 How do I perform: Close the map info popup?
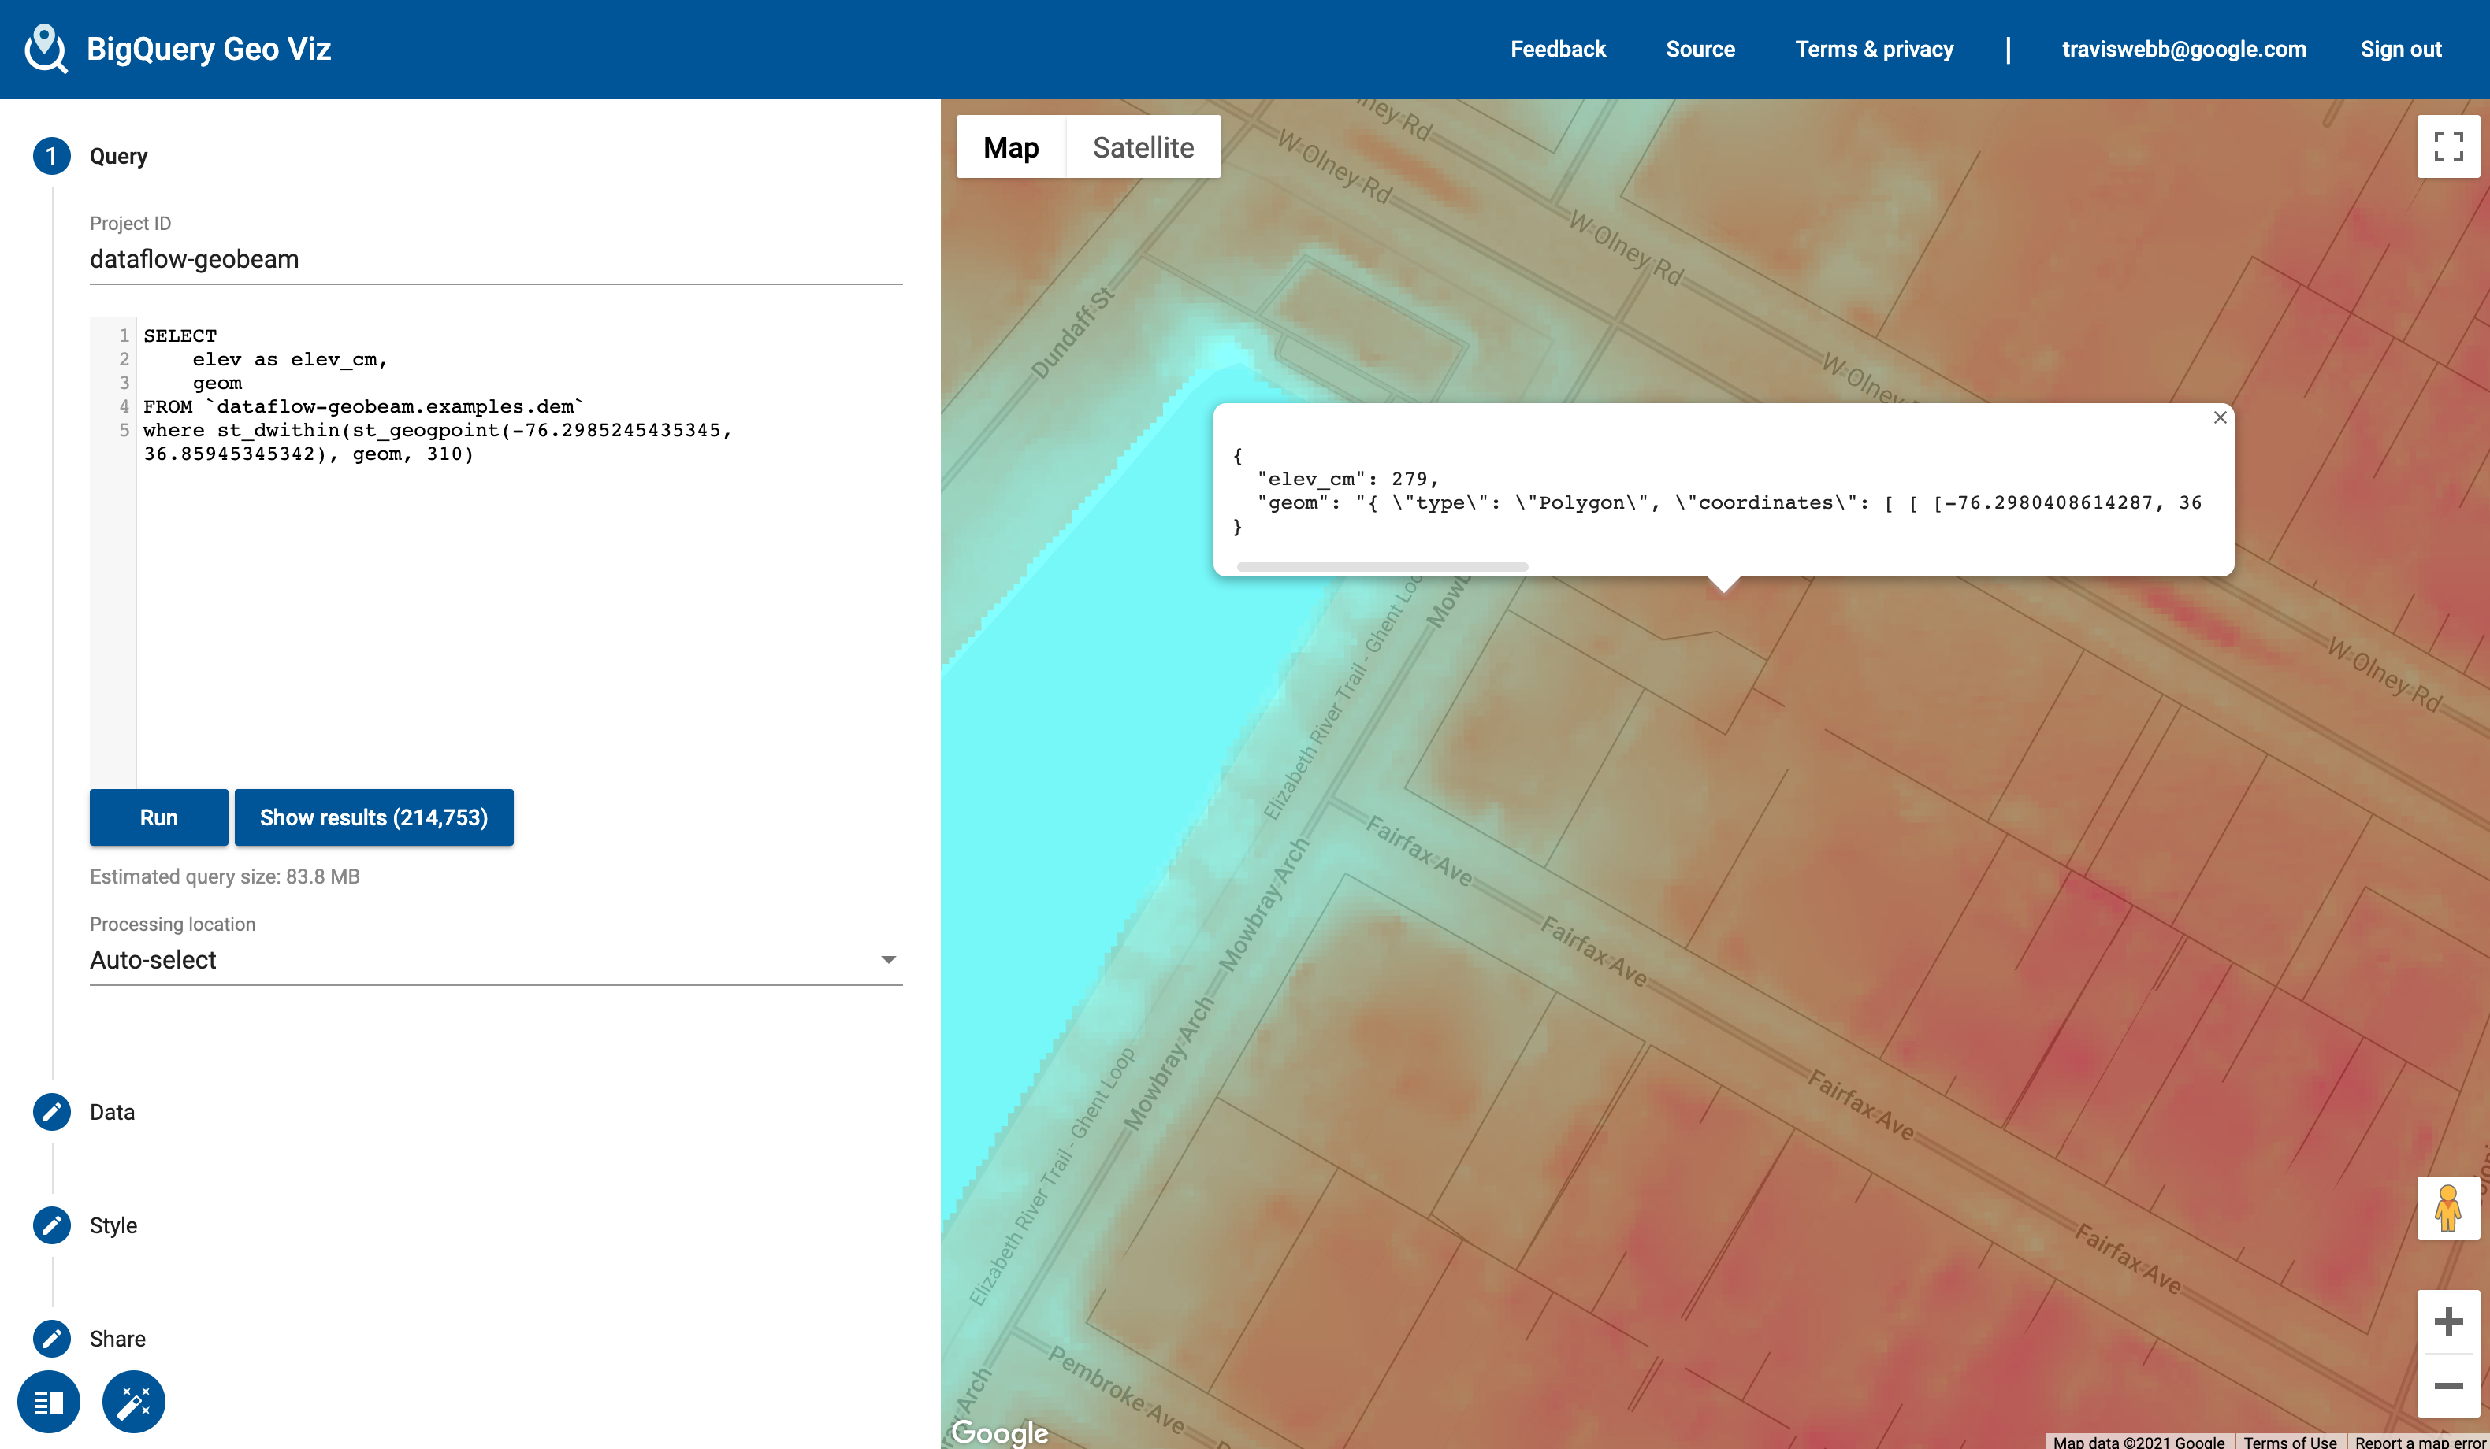[2219, 418]
